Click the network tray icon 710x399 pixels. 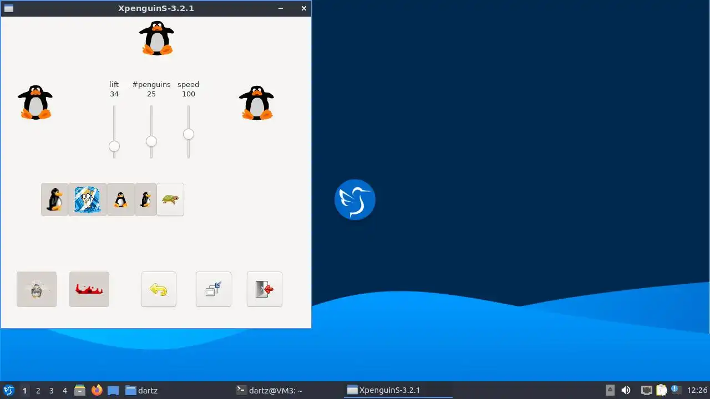point(647,390)
